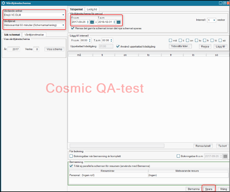Screen dimensions: 230x192
Task: Open calendar picker for Fr.o.m date
Action: (92, 22)
